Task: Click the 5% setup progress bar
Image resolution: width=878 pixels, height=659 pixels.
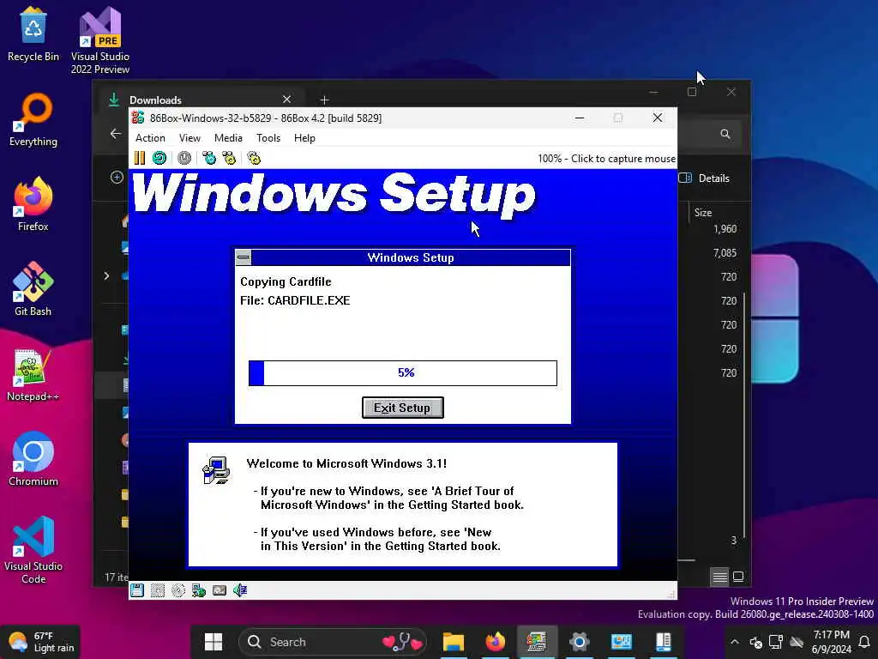Action: click(403, 373)
